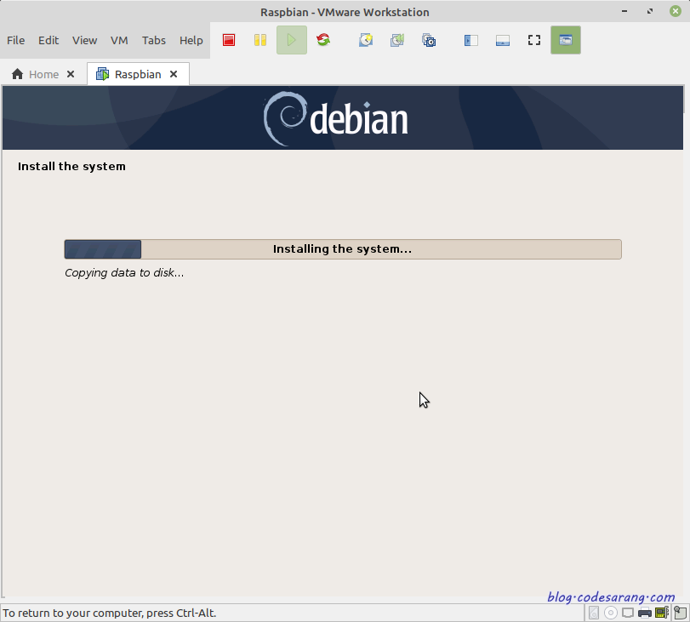Click the hard disk device status icon
Screen dimensions: 690x622
click(x=594, y=613)
